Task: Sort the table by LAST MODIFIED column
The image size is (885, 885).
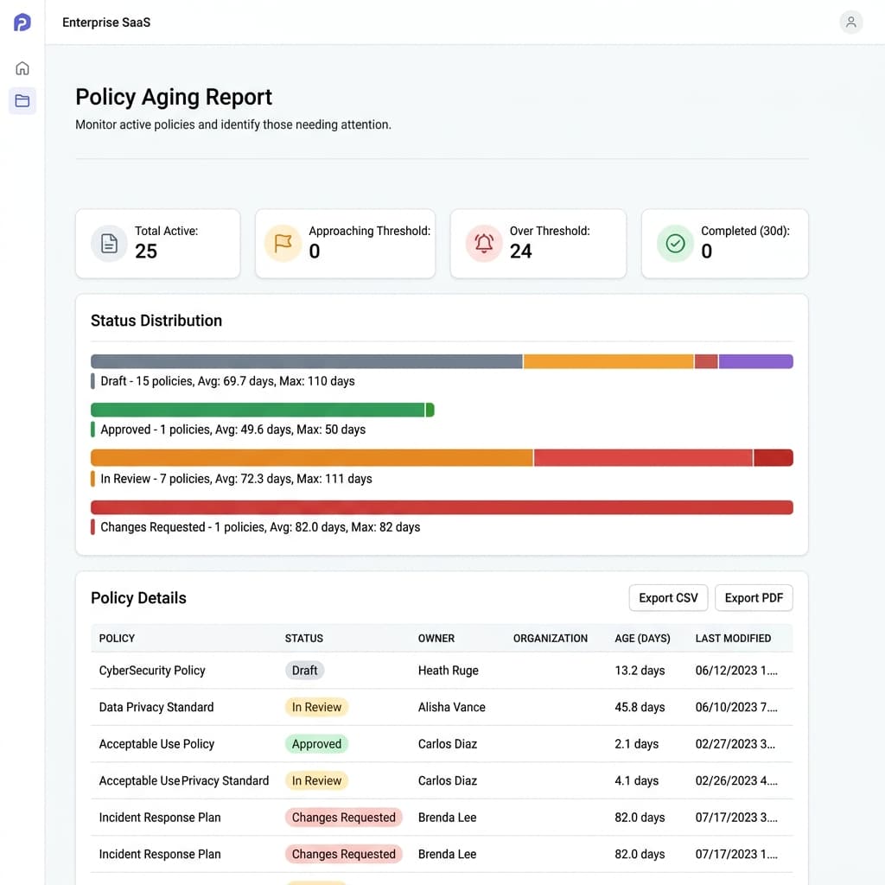Action: click(x=732, y=638)
